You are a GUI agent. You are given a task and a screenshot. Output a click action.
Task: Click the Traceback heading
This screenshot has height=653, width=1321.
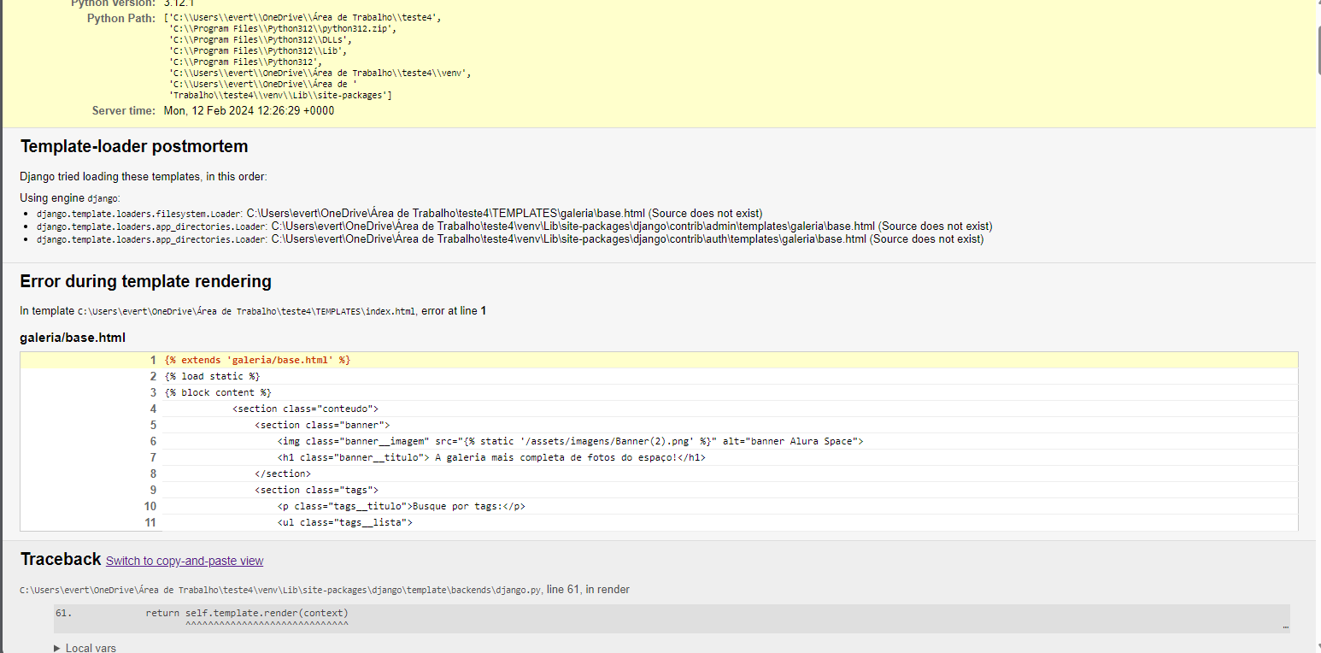coord(61,559)
